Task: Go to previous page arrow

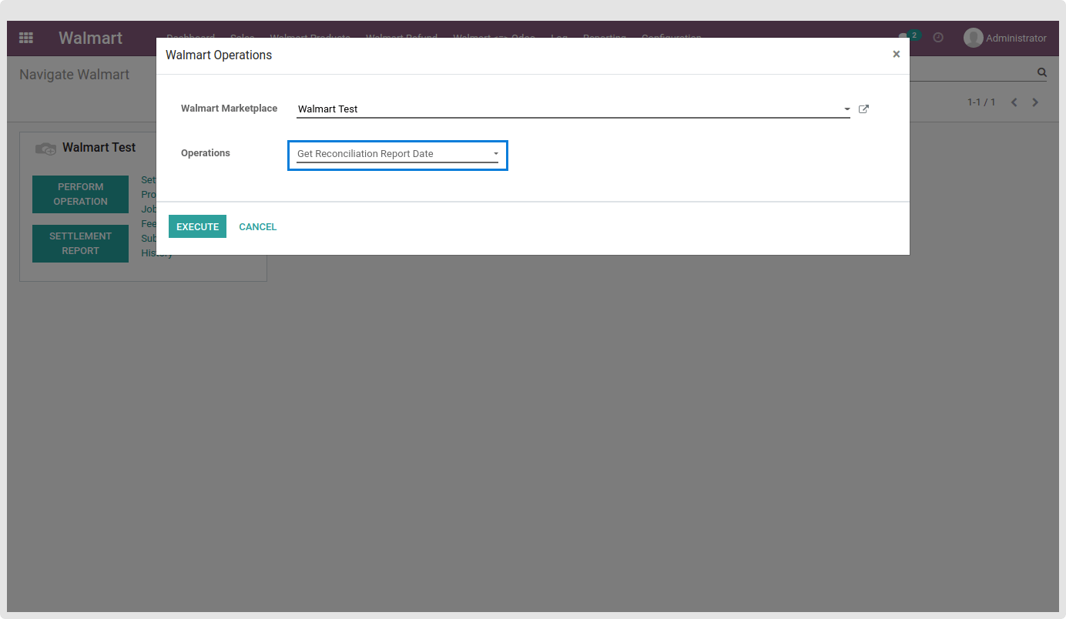Action: tap(1014, 102)
